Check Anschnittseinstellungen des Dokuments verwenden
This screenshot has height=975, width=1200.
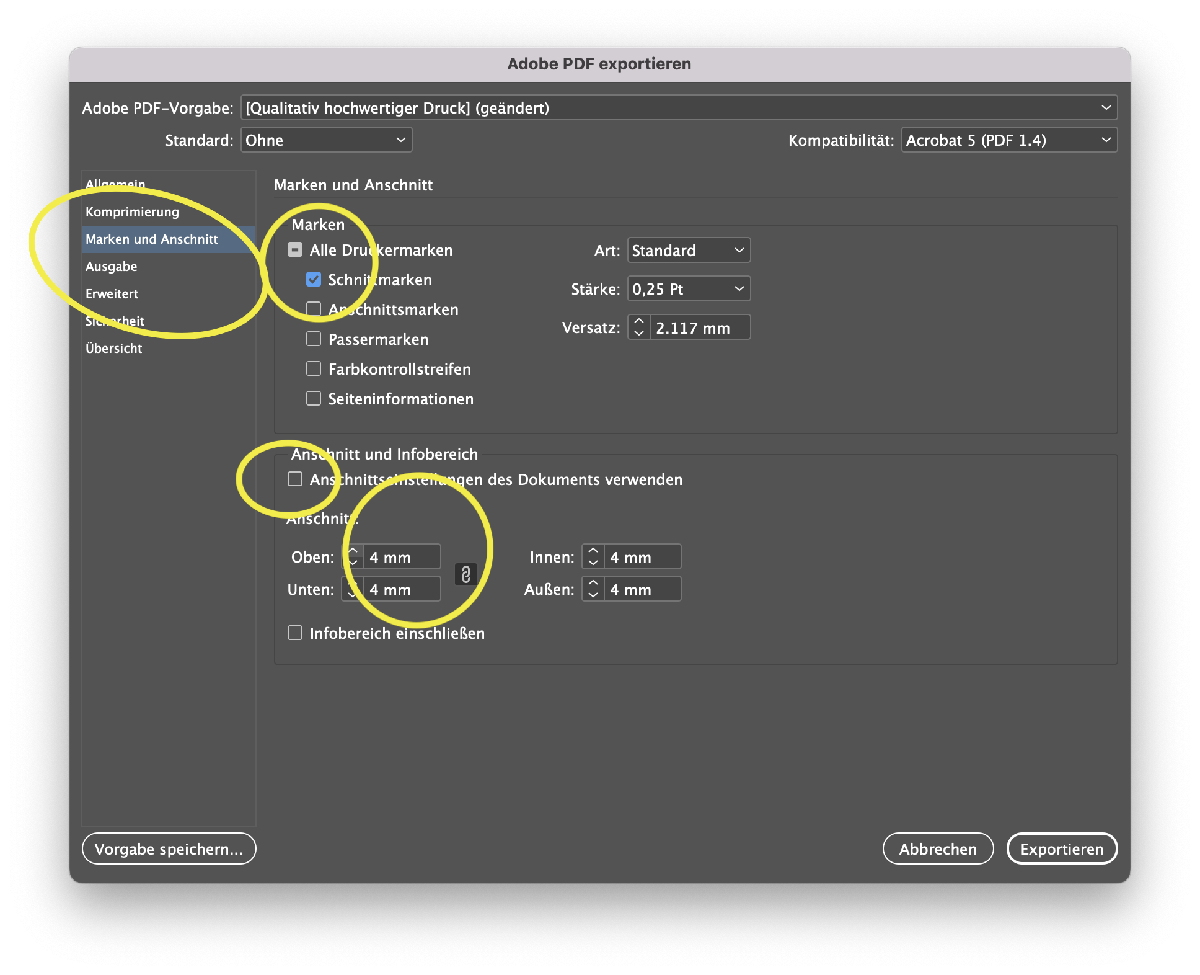(295, 479)
